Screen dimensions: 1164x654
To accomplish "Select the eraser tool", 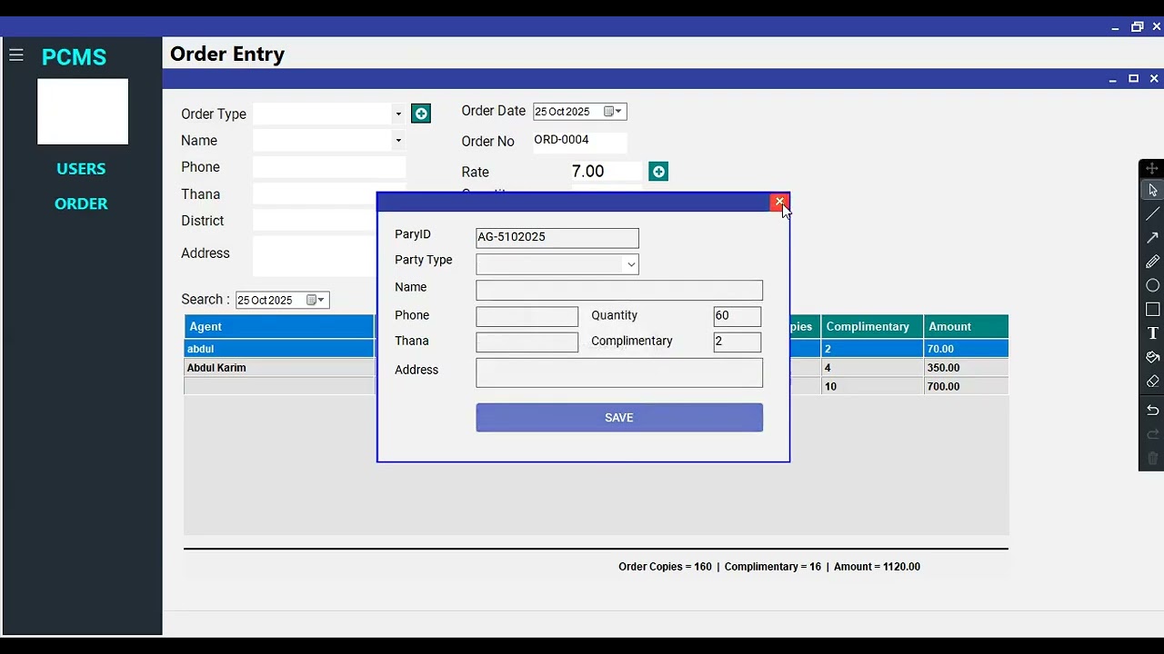I will (x=1152, y=381).
